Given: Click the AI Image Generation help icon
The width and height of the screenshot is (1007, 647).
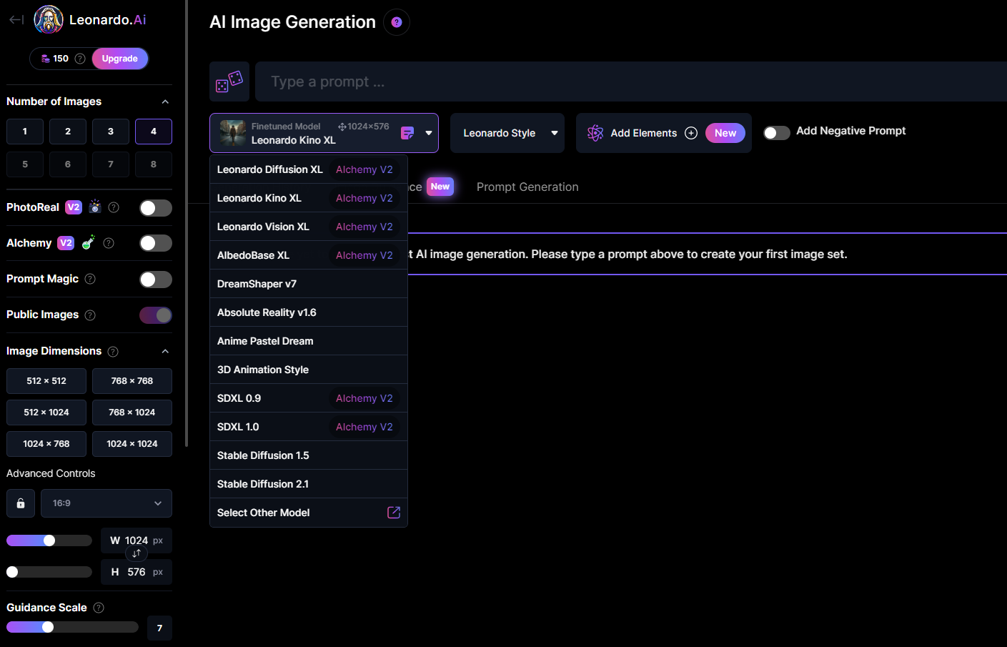Looking at the screenshot, I should [397, 22].
